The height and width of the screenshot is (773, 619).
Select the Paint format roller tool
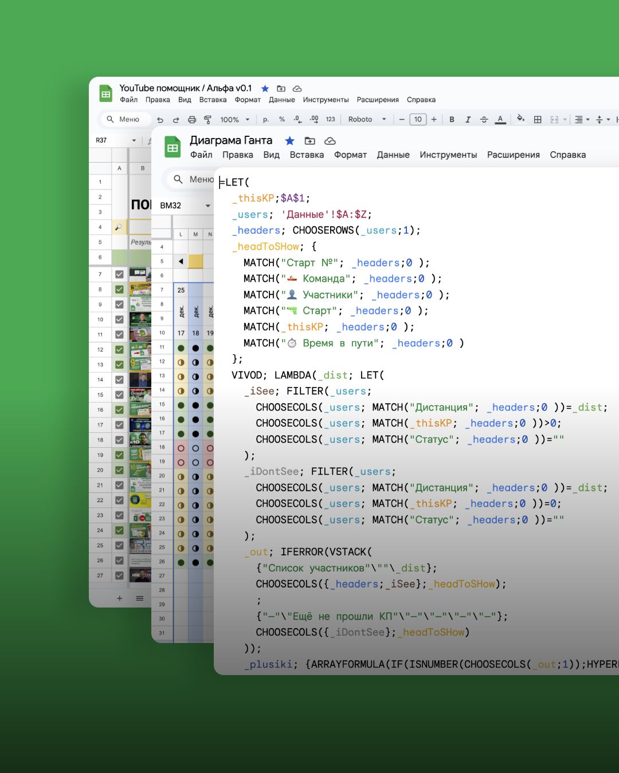(207, 120)
